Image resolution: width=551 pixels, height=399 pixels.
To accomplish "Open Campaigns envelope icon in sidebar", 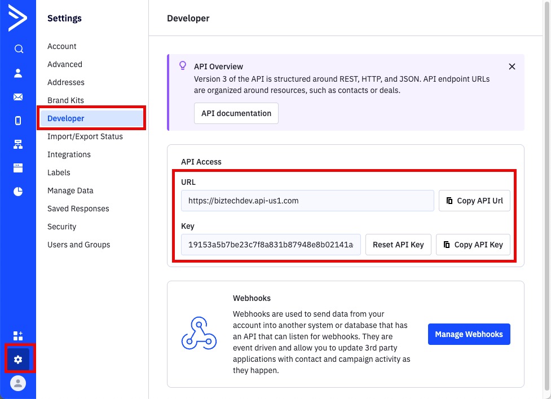I will pos(18,97).
